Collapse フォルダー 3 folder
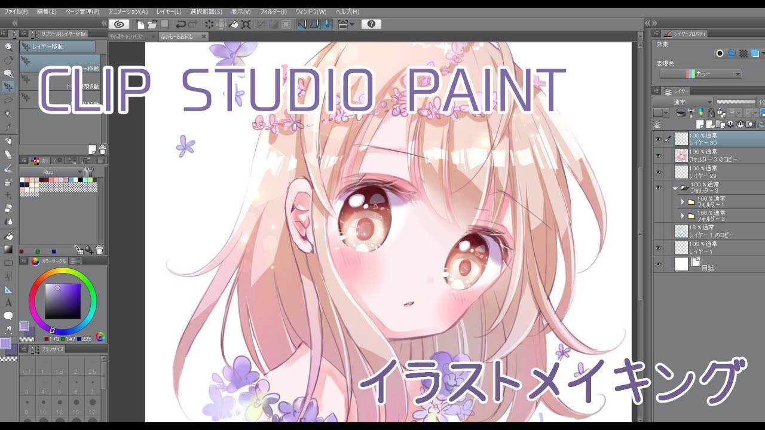Screen dimensions: 765x430 (x=675, y=188)
